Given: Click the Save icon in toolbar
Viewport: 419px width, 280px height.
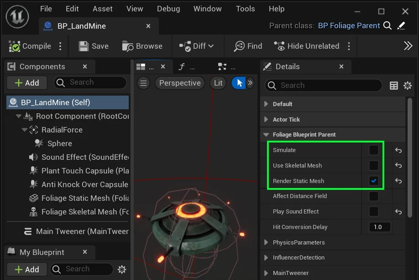Looking at the screenshot, I should 84,46.
